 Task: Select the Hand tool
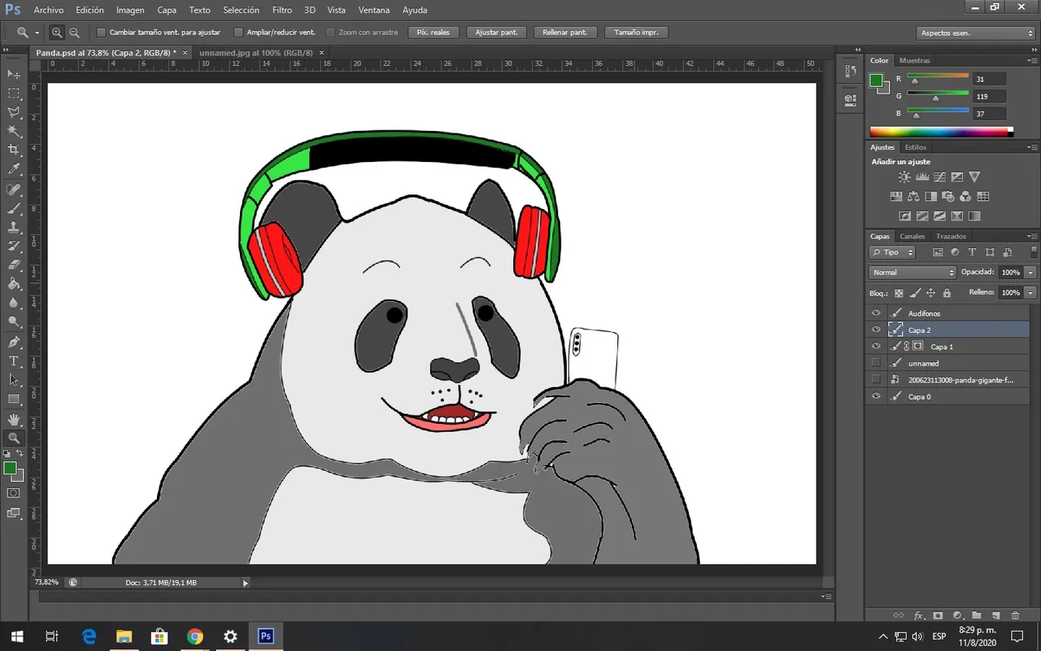[14, 419]
